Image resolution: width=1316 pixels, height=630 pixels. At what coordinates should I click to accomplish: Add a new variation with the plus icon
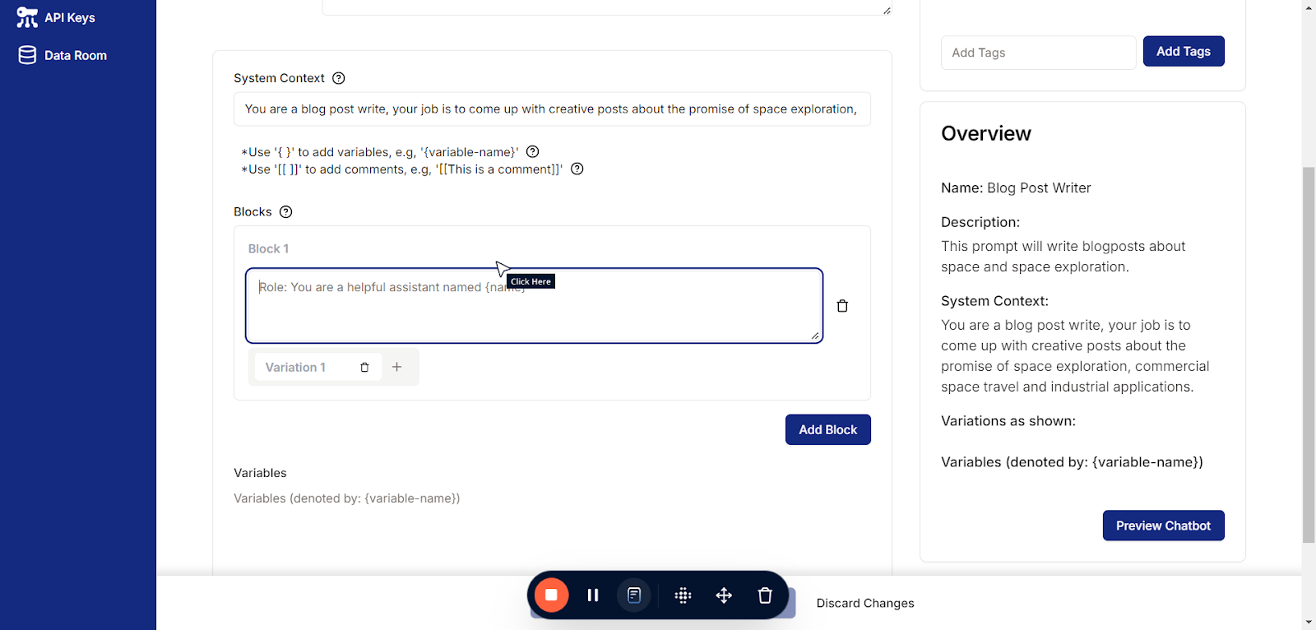pyautogui.click(x=396, y=367)
